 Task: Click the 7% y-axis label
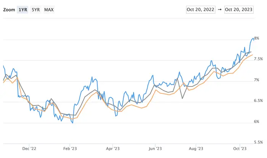(x=257, y=80)
